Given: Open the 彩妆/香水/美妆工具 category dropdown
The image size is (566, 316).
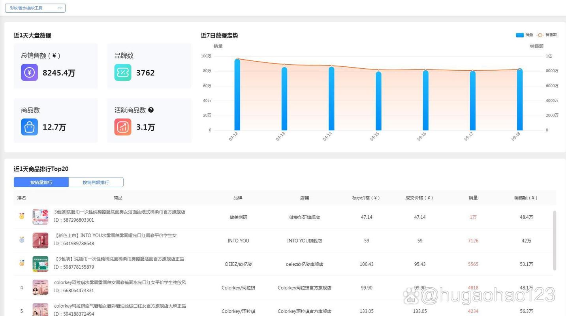Looking at the screenshot, I should tap(35, 8).
